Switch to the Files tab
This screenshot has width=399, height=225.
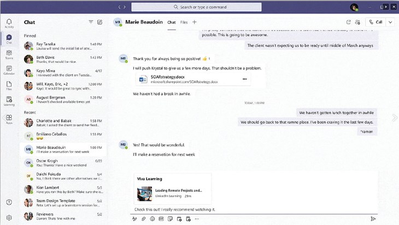click(x=184, y=22)
